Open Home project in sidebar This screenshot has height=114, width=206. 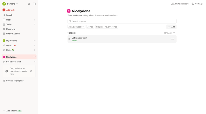(19, 50)
